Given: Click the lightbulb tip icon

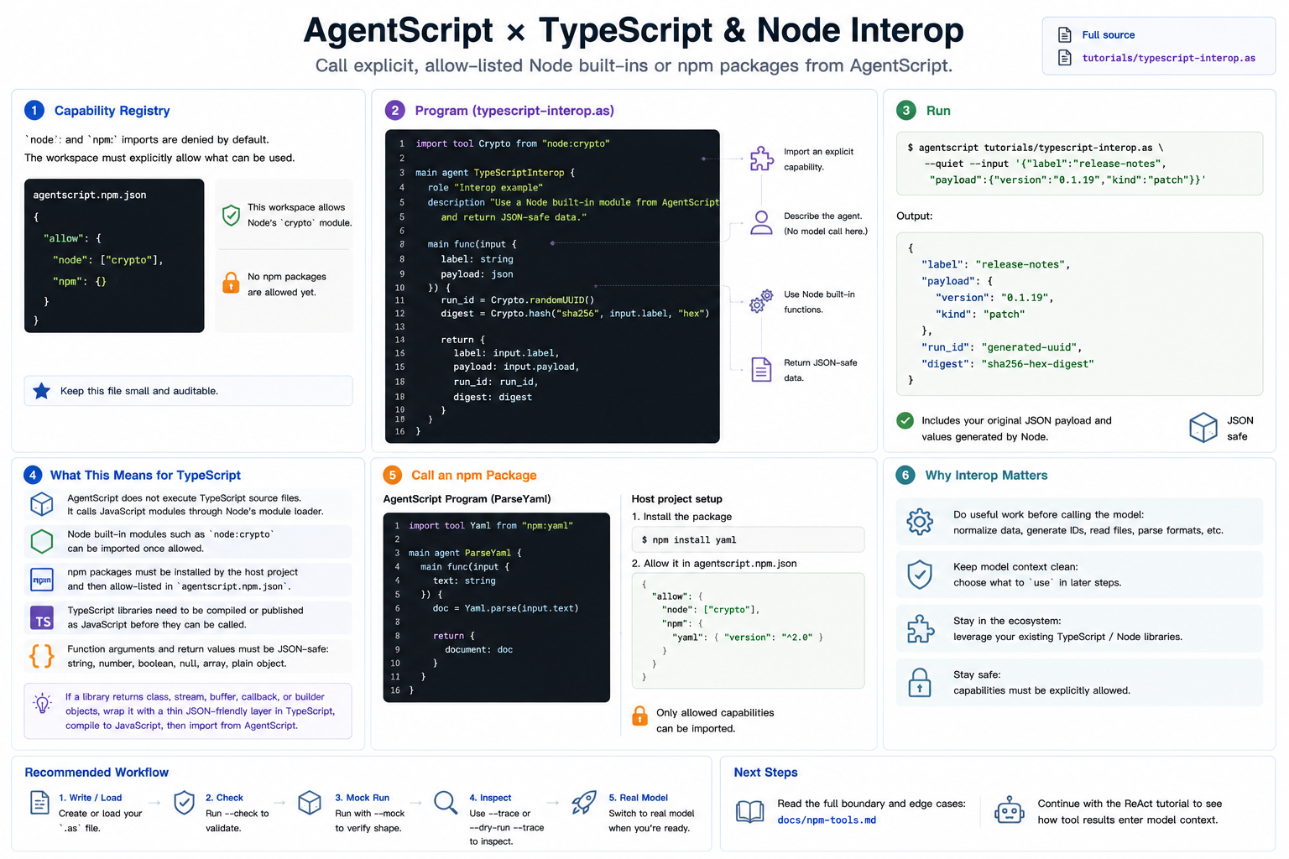Looking at the screenshot, I should click(42, 703).
